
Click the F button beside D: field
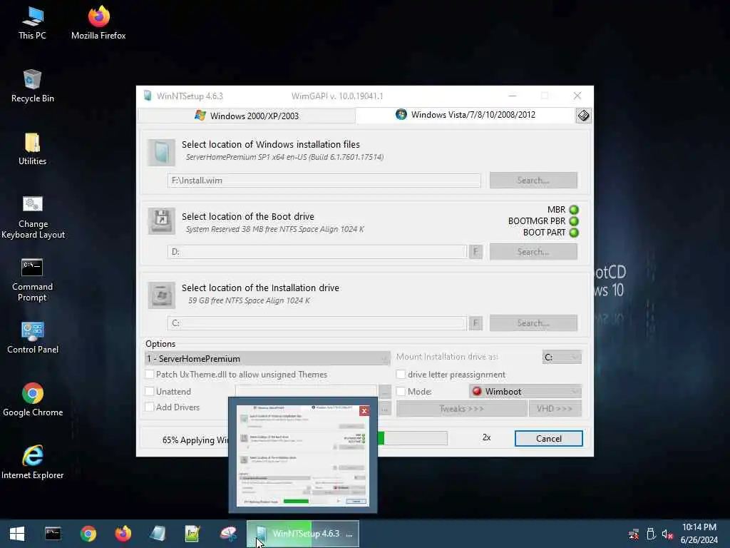pyautogui.click(x=475, y=252)
